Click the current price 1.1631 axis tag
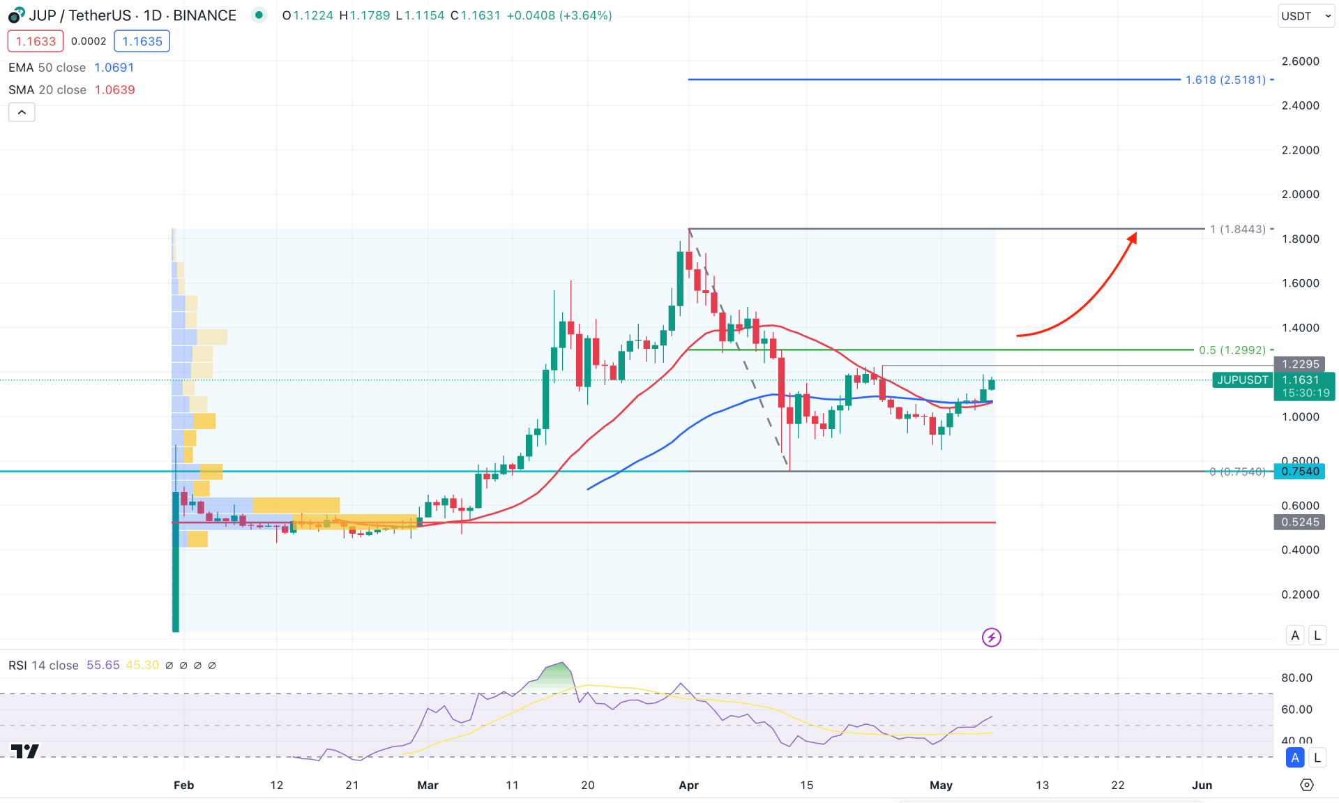The width and height of the screenshot is (1339, 803). click(1304, 387)
